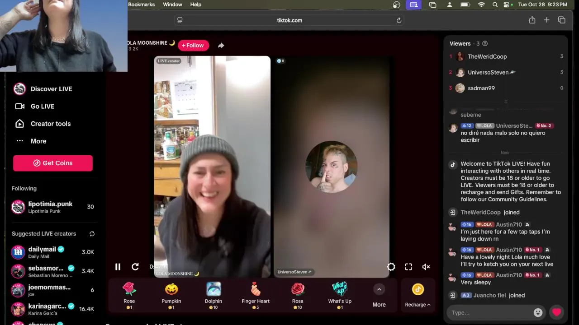Open screen mirroring menu bar icon
Image resolution: width=579 pixels, height=325 pixels.
(413, 5)
